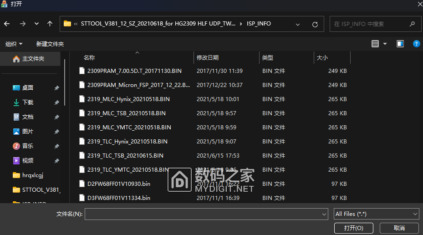
Task: Click the 打开(O) button
Action: click(354, 228)
